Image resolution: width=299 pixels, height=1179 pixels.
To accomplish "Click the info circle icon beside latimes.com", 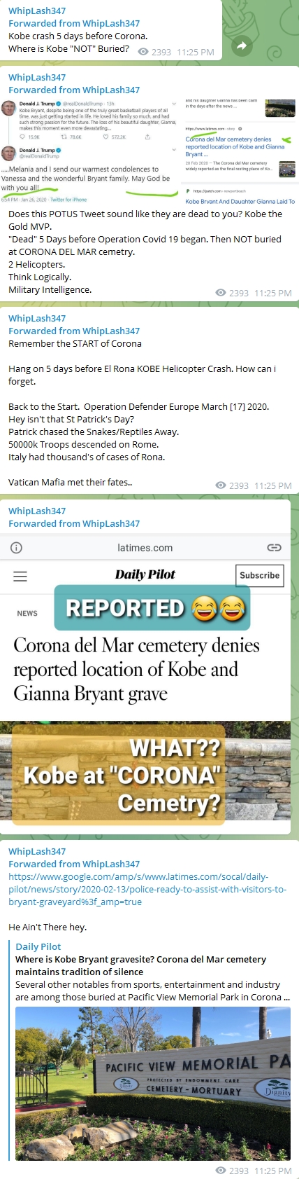I will tap(17, 548).
